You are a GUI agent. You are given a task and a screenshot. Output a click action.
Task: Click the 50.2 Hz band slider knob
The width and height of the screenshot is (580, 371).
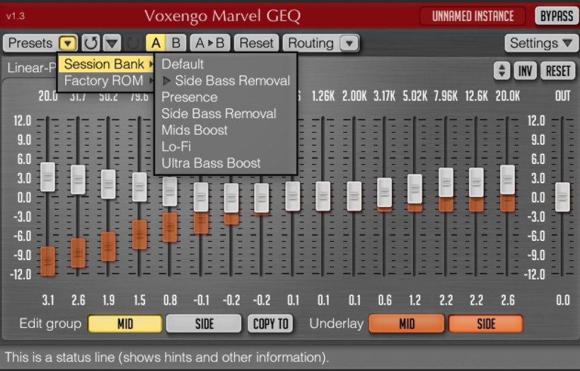point(108,184)
